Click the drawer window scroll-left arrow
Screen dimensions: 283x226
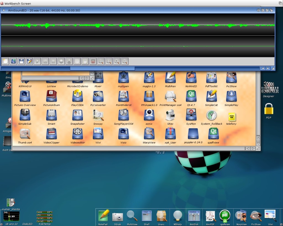click(x=248, y=148)
